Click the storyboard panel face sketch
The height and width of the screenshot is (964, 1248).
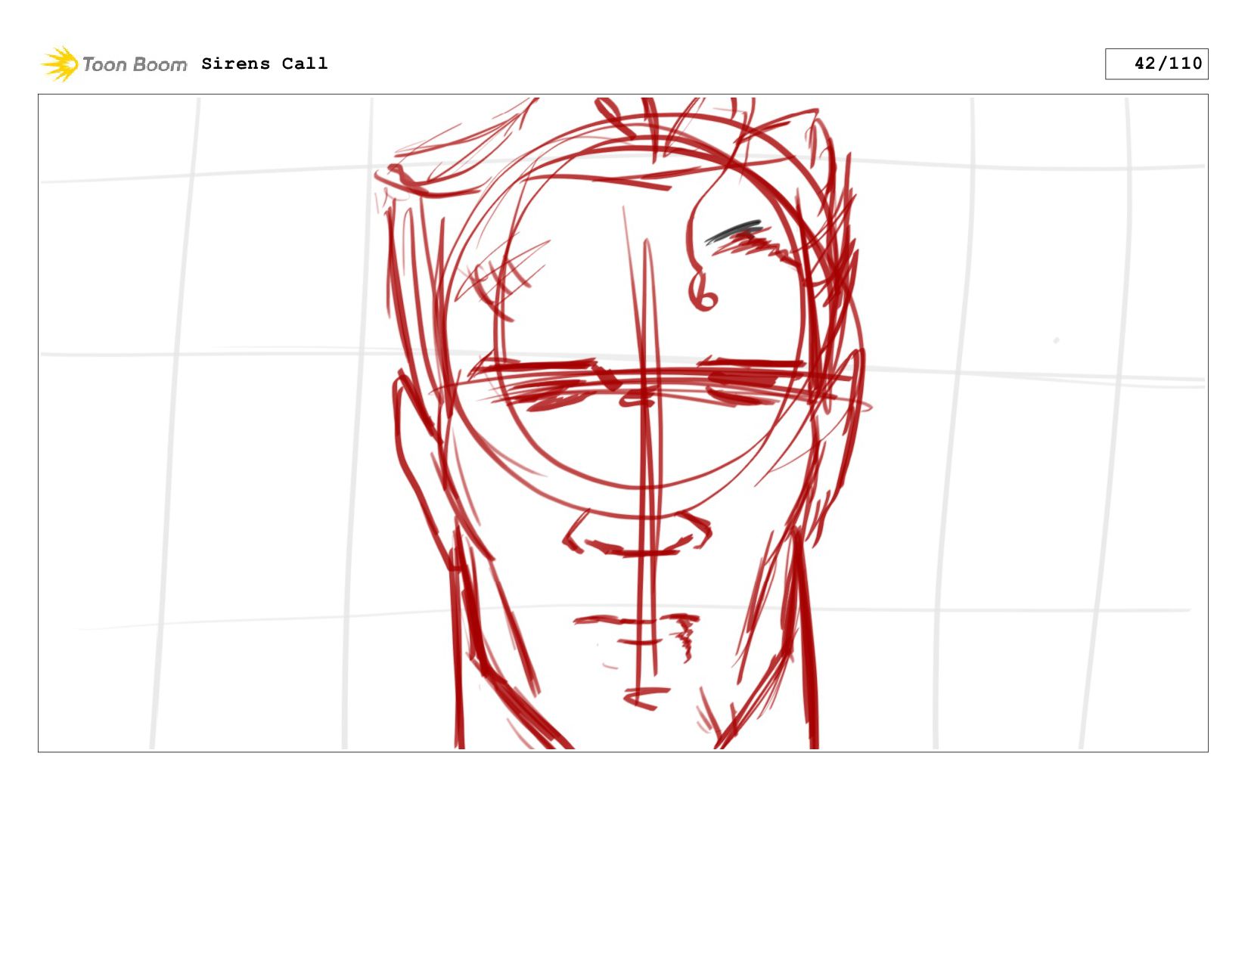pyautogui.click(x=622, y=423)
